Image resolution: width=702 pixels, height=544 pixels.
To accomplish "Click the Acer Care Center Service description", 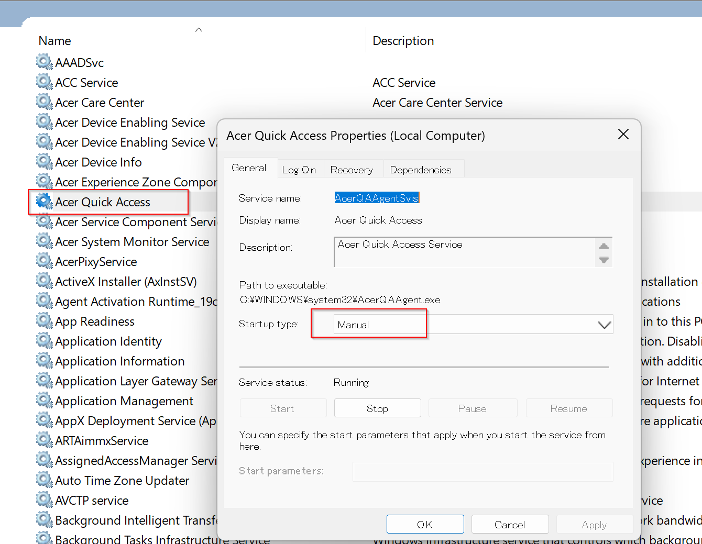I will coord(437,103).
